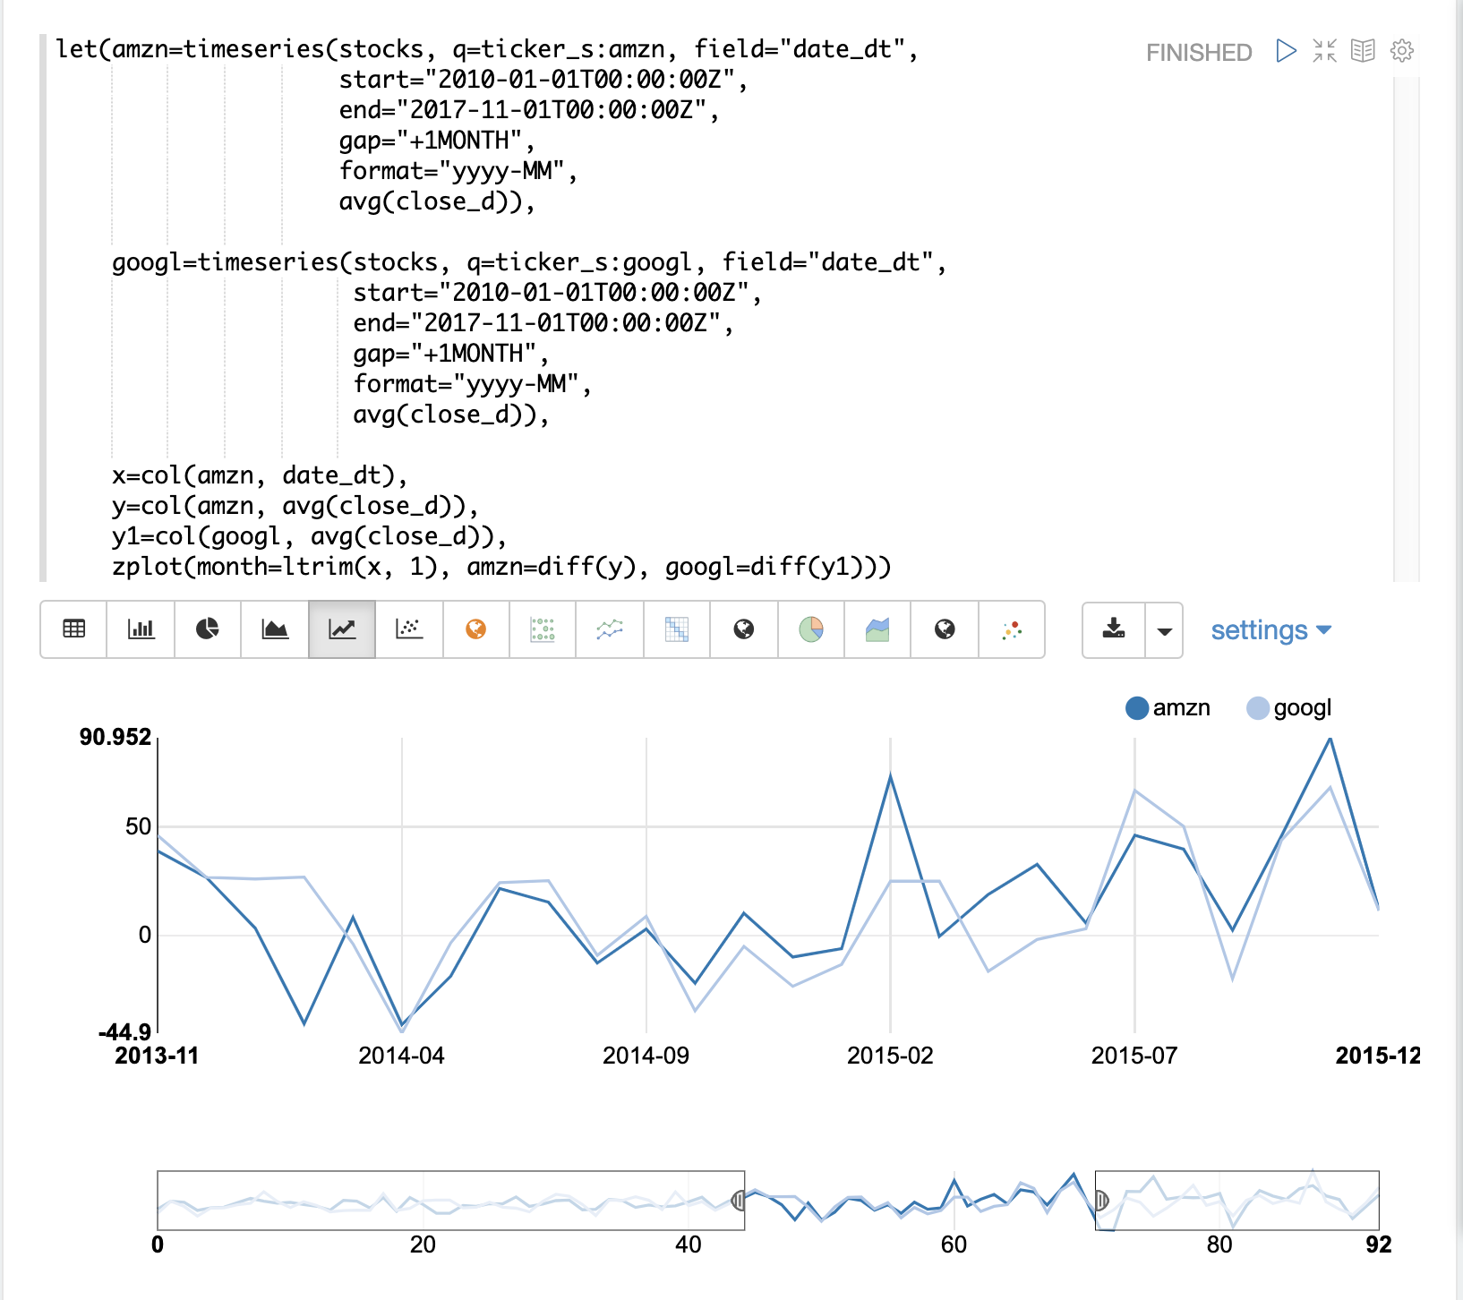This screenshot has width=1463, height=1300.
Task: Click the active line chart button
Action: click(x=342, y=629)
